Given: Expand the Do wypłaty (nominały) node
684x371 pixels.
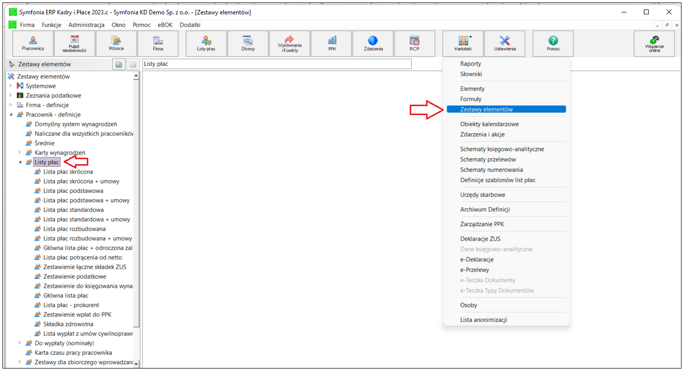Looking at the screenshot, I should (20, 343).
